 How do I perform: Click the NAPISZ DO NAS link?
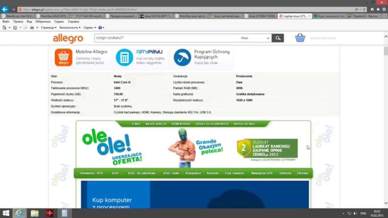[x=244, y=124]
